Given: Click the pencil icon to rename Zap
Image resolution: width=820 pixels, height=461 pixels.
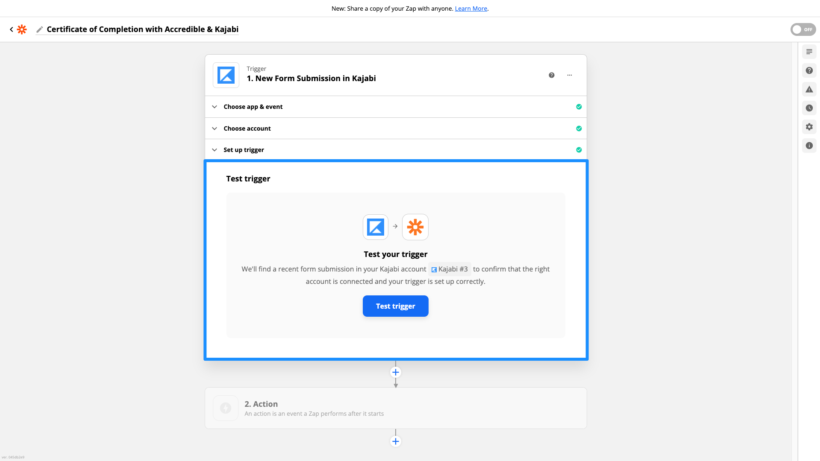Looking at the screenshot, I should [x=40, y=29].
